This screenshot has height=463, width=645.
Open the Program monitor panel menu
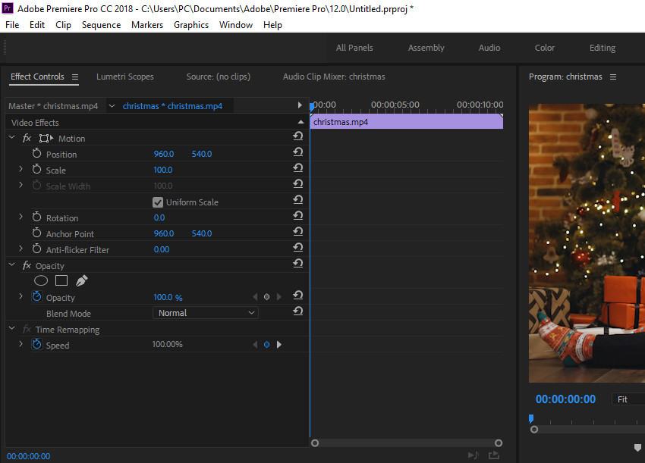pos(613,77)
